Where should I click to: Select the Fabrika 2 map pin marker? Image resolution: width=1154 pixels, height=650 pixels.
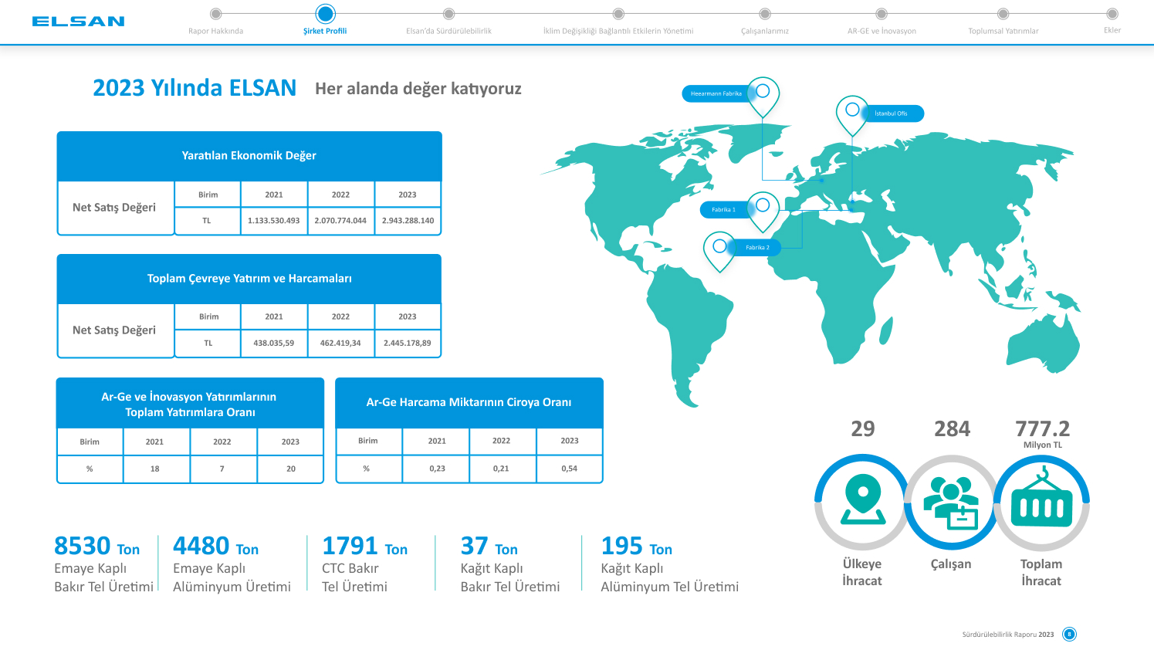719,247
